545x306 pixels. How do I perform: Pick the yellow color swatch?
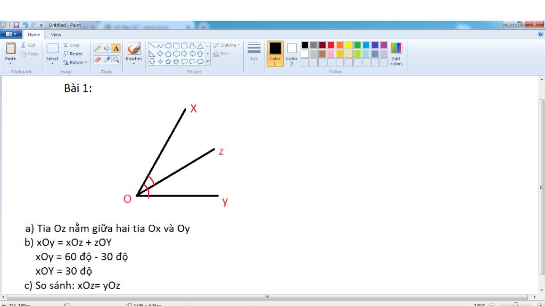(349, 45)
